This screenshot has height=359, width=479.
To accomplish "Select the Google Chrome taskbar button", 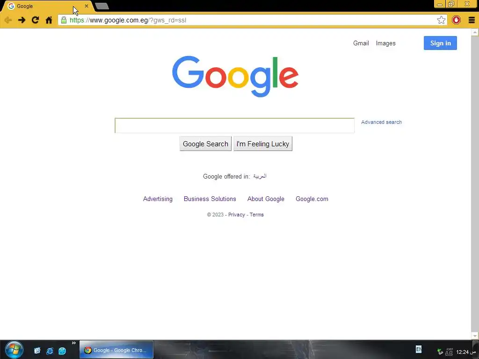I will 116,350.
